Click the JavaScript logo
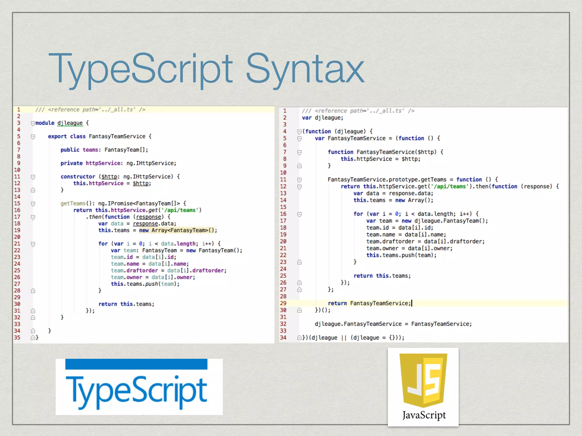The width and height of the screenshot is (582, 436). coord(423,387)
